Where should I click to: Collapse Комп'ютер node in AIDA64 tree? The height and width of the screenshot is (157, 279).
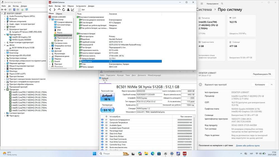(x=50, y=20)
